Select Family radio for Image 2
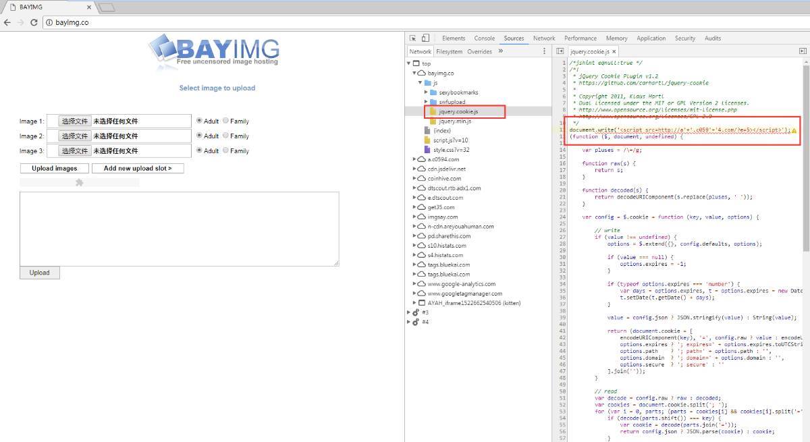810x442 pixels. coord(225,136)
